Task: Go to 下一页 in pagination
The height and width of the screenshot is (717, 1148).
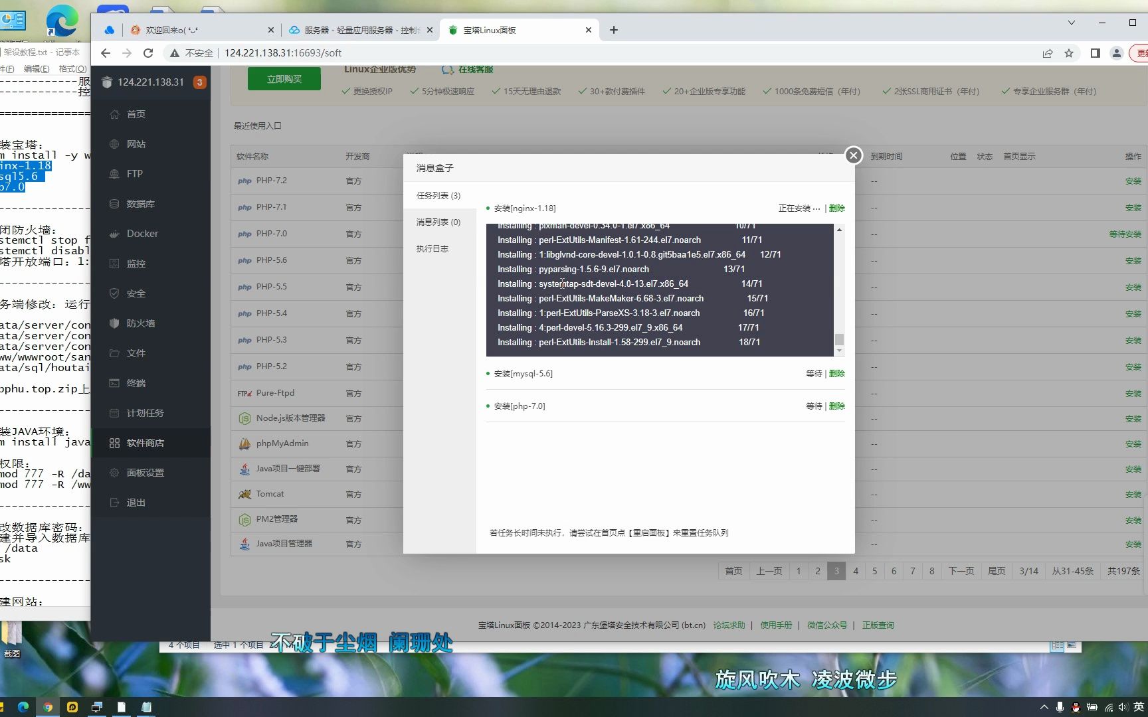Action: coord(961,571)
